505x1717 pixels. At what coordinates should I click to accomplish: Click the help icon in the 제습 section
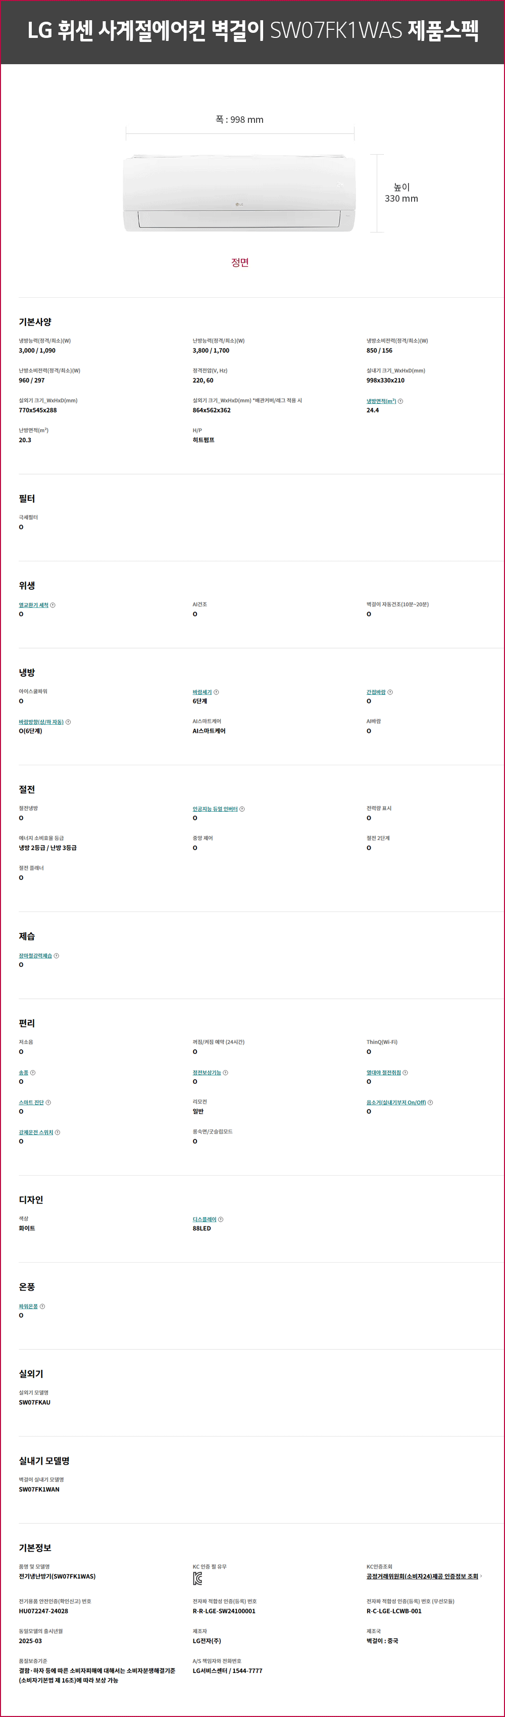click(x=56, y=956)
